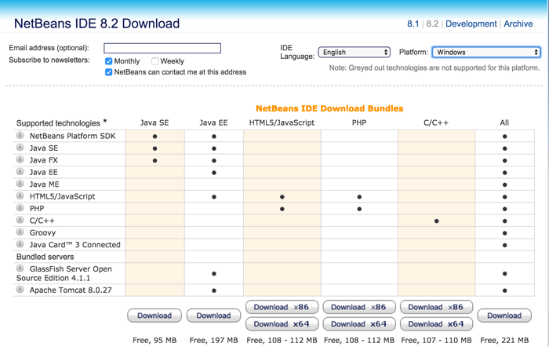The image size is (549, 347).
Task: Open the IDE Language dropdown
Action: (354, 53)
